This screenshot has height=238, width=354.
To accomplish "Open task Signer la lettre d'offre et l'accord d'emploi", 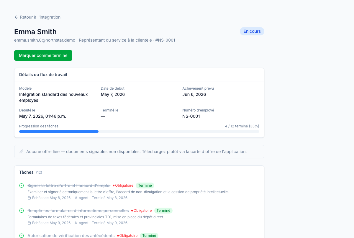I will (x=69, y=186).
